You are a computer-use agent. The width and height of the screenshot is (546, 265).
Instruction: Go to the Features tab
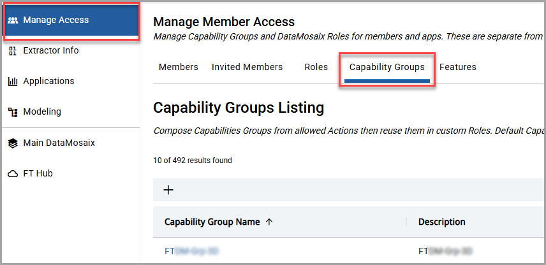coord(457,67)
